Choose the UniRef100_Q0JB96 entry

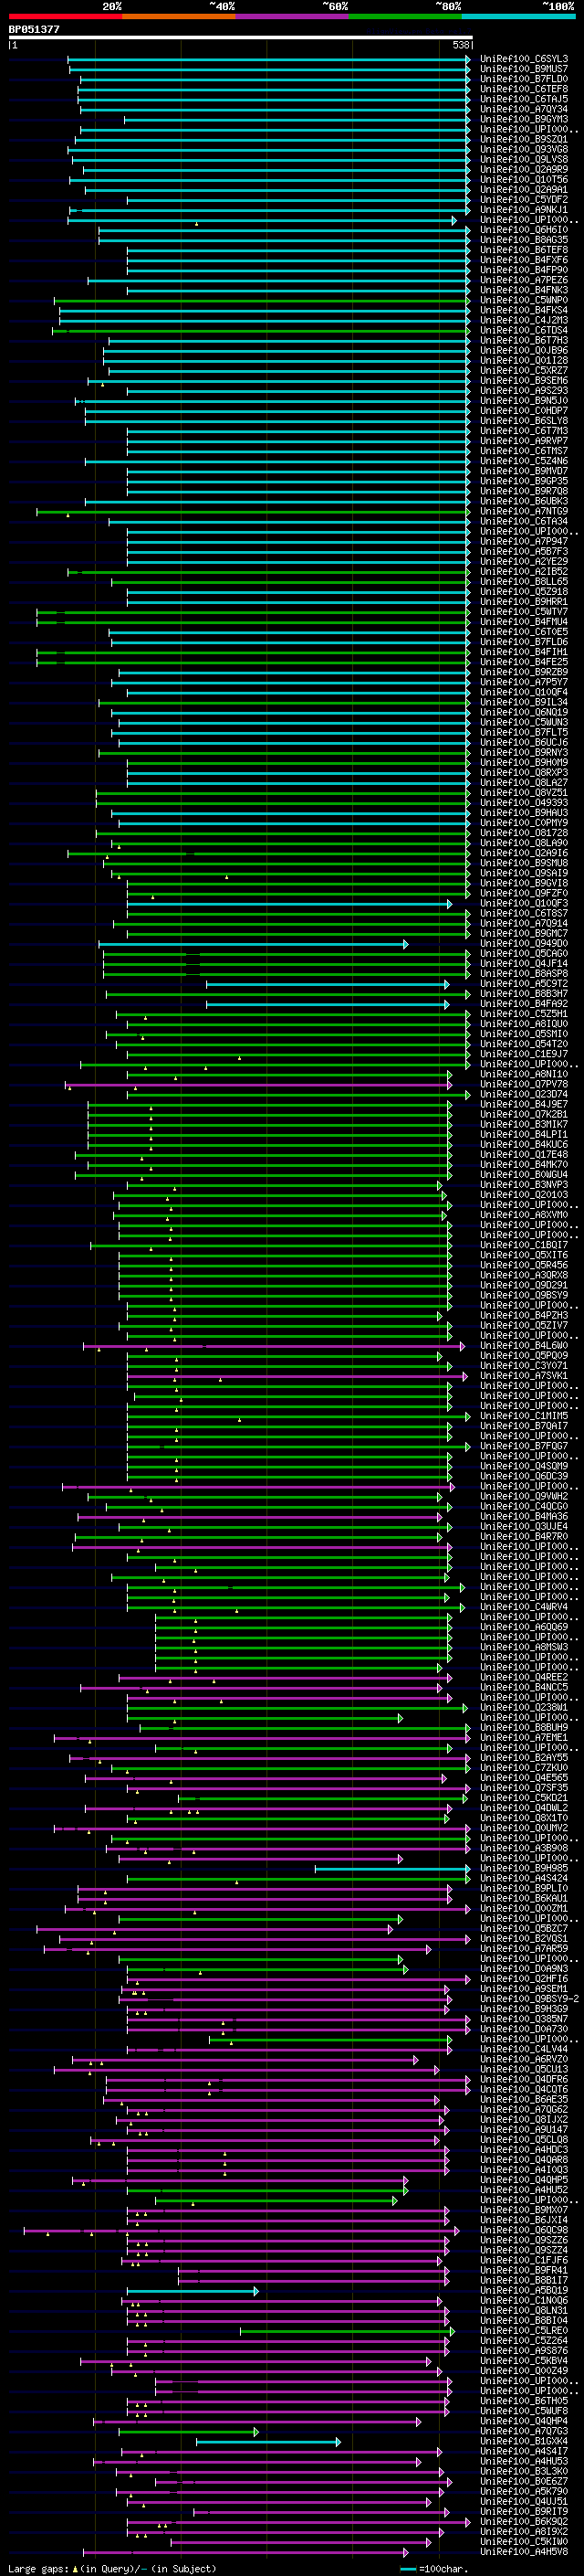pyautogui.click(x=523, y=351)
